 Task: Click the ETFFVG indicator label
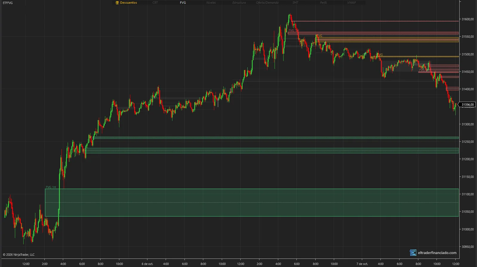(8, 3)
